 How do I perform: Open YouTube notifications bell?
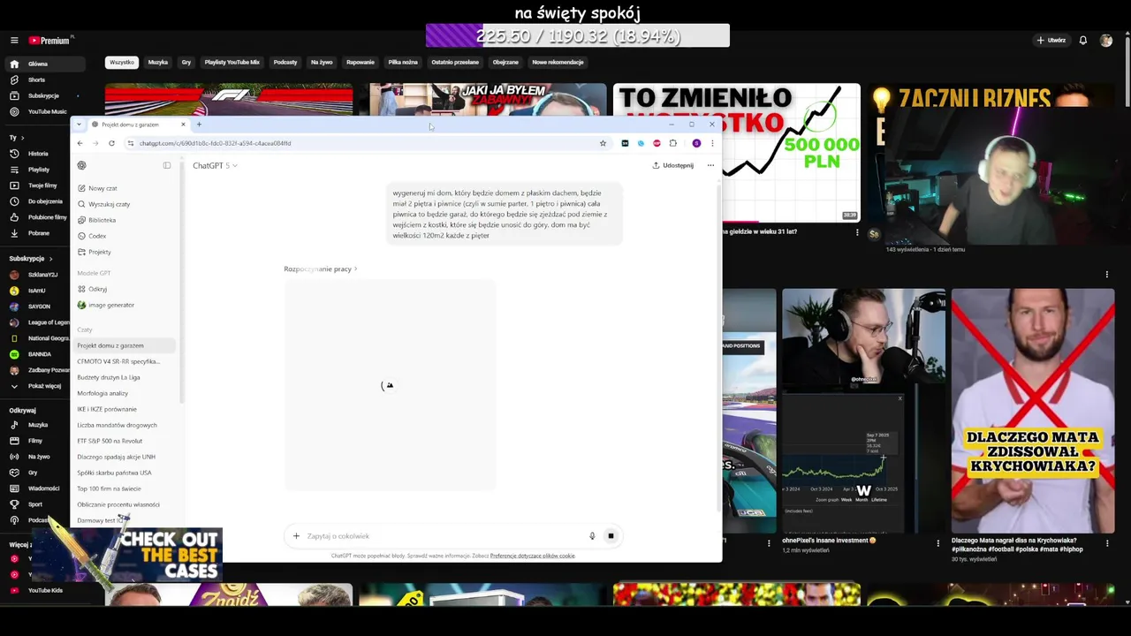(x=1083, y=41)
